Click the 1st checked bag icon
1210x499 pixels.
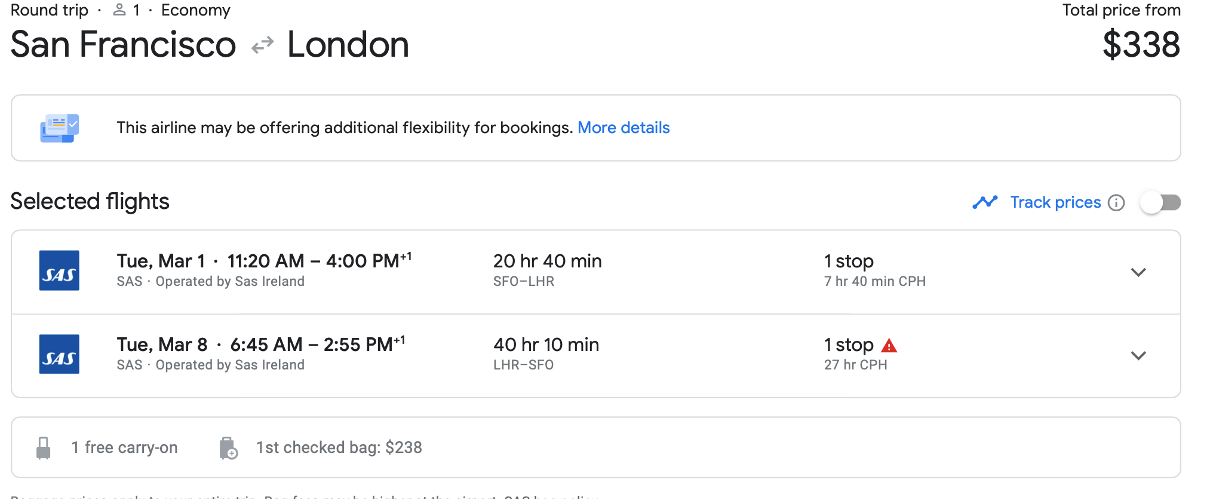(228, 448)
